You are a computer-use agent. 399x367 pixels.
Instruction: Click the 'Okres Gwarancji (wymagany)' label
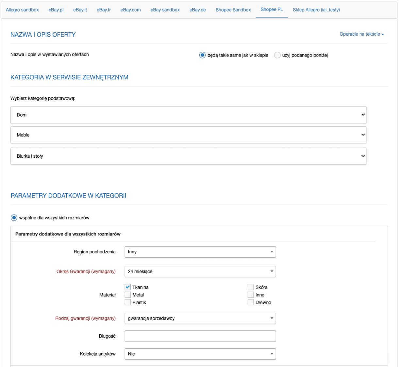click(86, 271)
